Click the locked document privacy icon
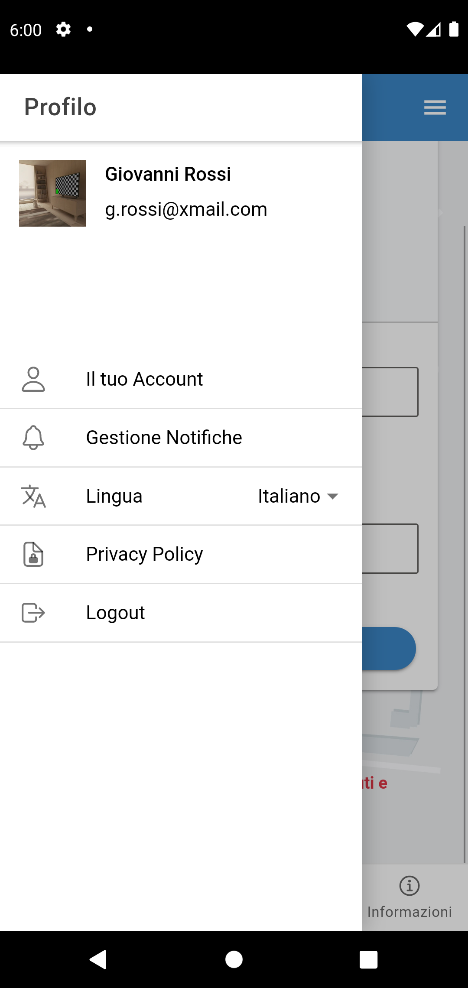The image size is (468, 988). [x=33, y=554]
